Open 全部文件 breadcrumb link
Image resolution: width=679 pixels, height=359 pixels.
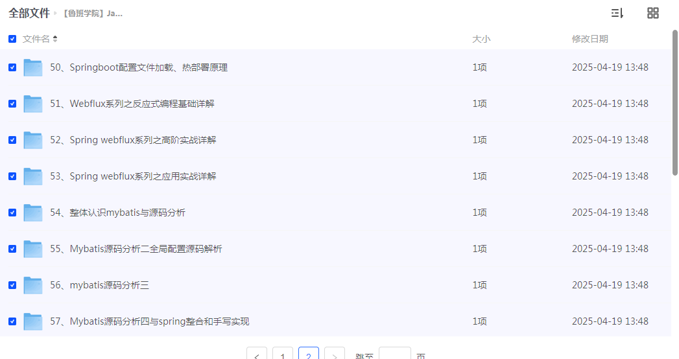(29, 13)
